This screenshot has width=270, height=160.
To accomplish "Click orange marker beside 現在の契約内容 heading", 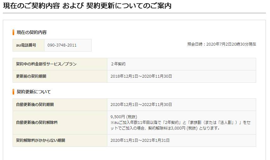I will coord(14,32).
